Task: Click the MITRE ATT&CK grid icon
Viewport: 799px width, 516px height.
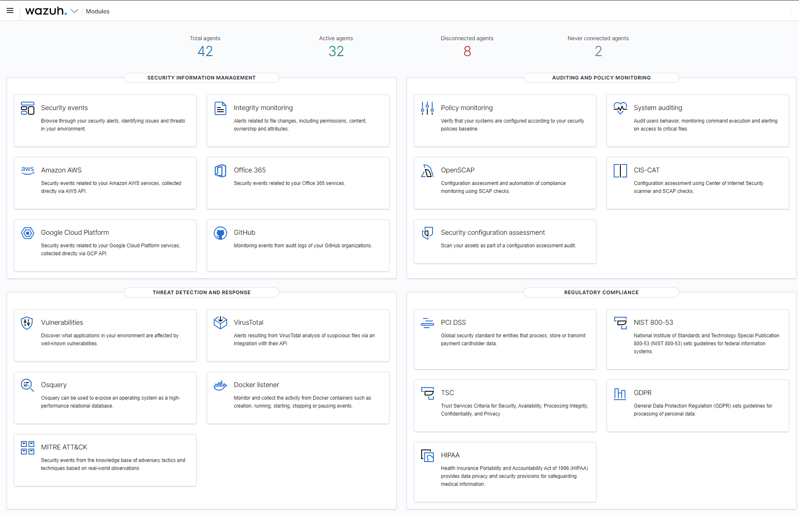Action: tap(28, 447)
